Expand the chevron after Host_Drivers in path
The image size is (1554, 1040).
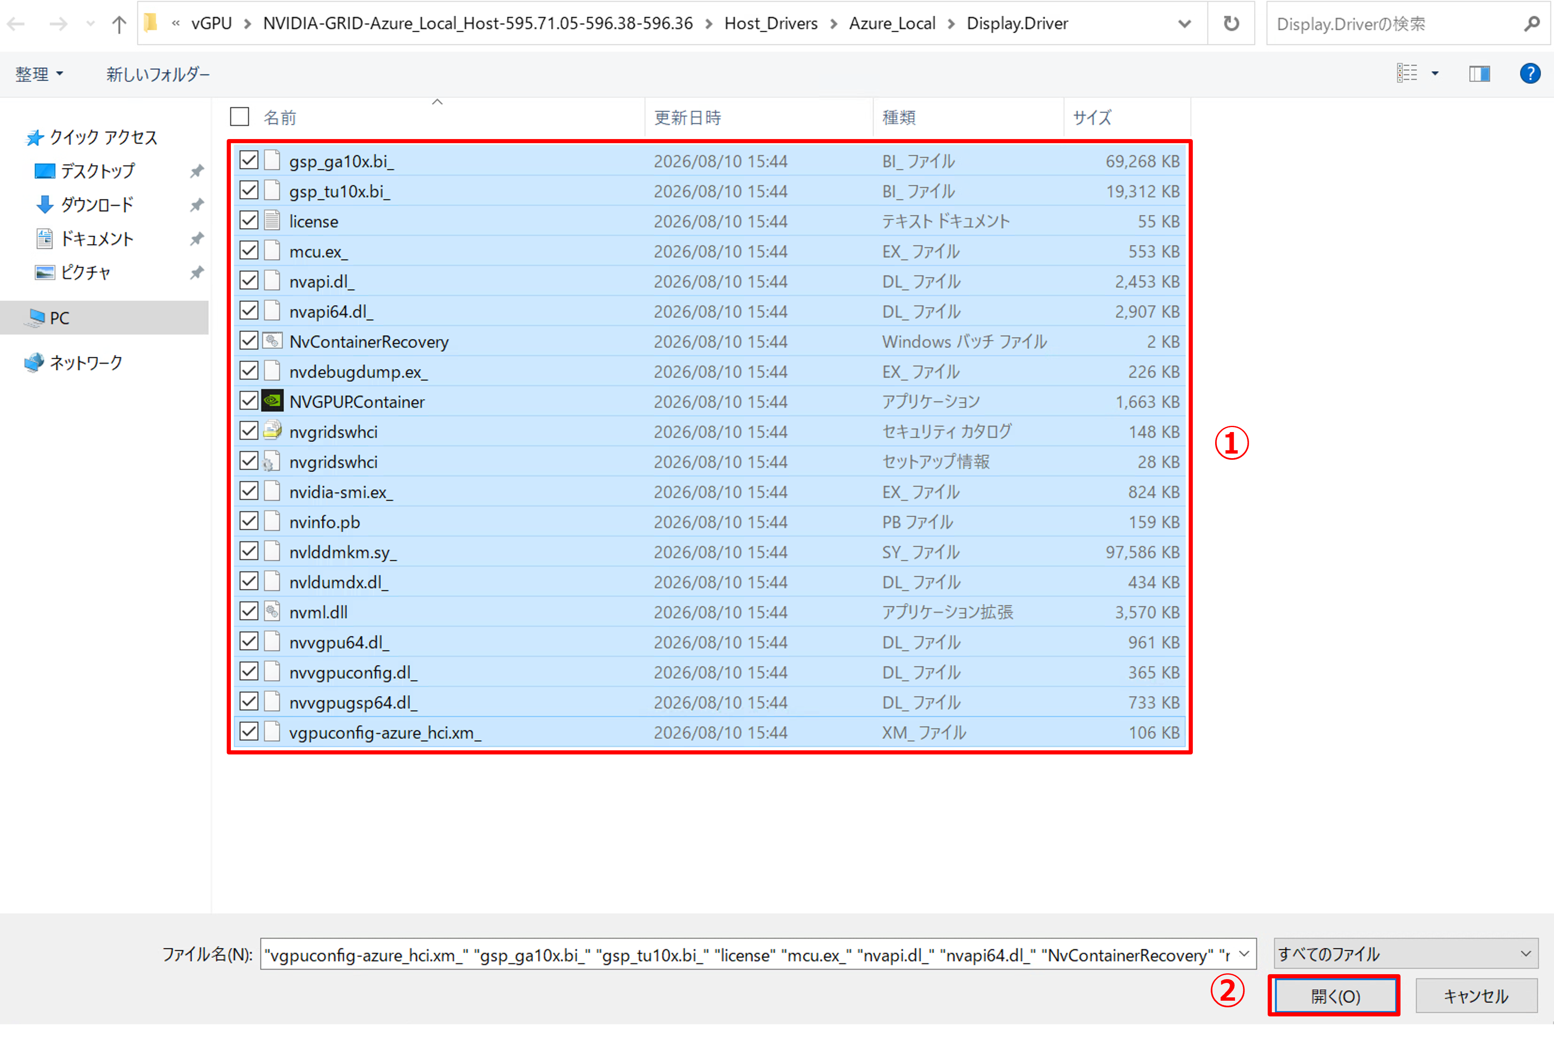pos(834,24)
